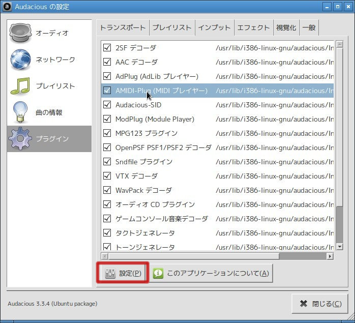Select the '曲の情報' label in sidebar
The image size is (355, 323).
[49, 112]
